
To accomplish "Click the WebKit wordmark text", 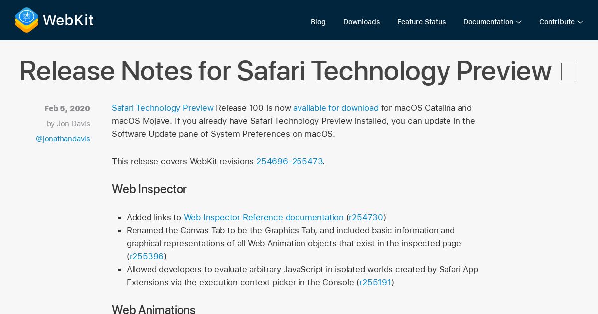I will point(68,20).
